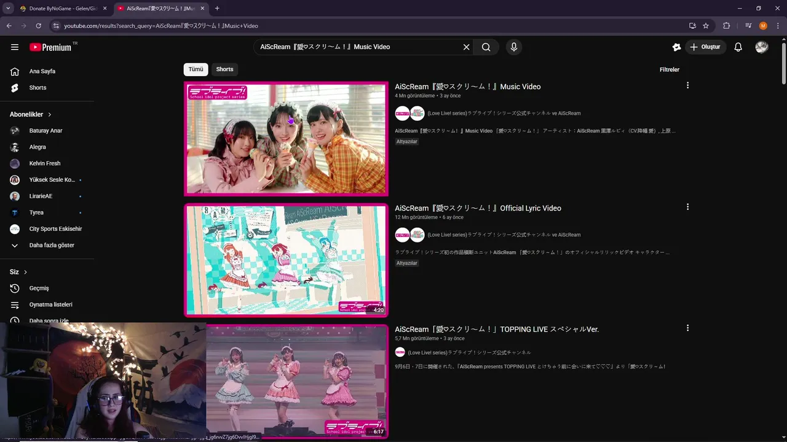The height and width of the screenshot is (442, 787).
Task: Open tab search dropdown arrow
Action: (x=8, y=9)
